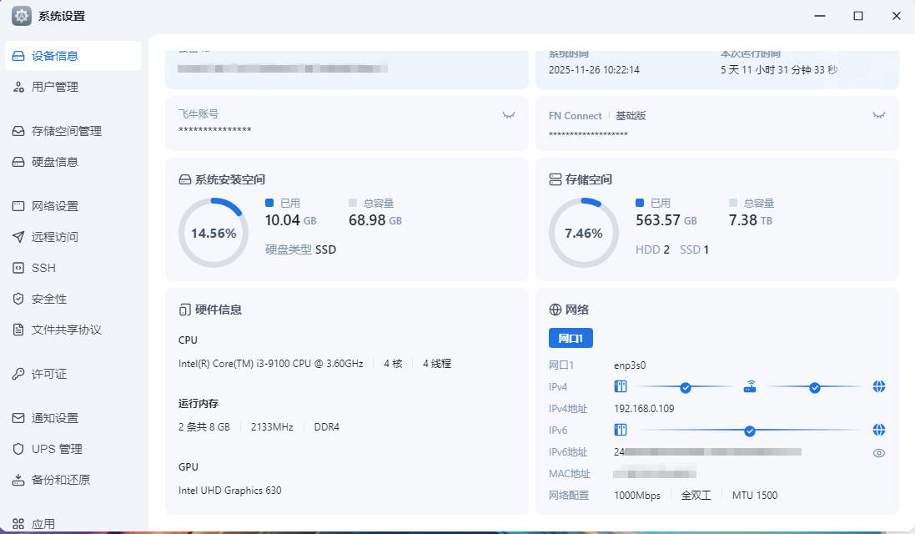Screen dimensions: 915x534
Task: Click the 用户管理 person icon
Action: [18, 87]
